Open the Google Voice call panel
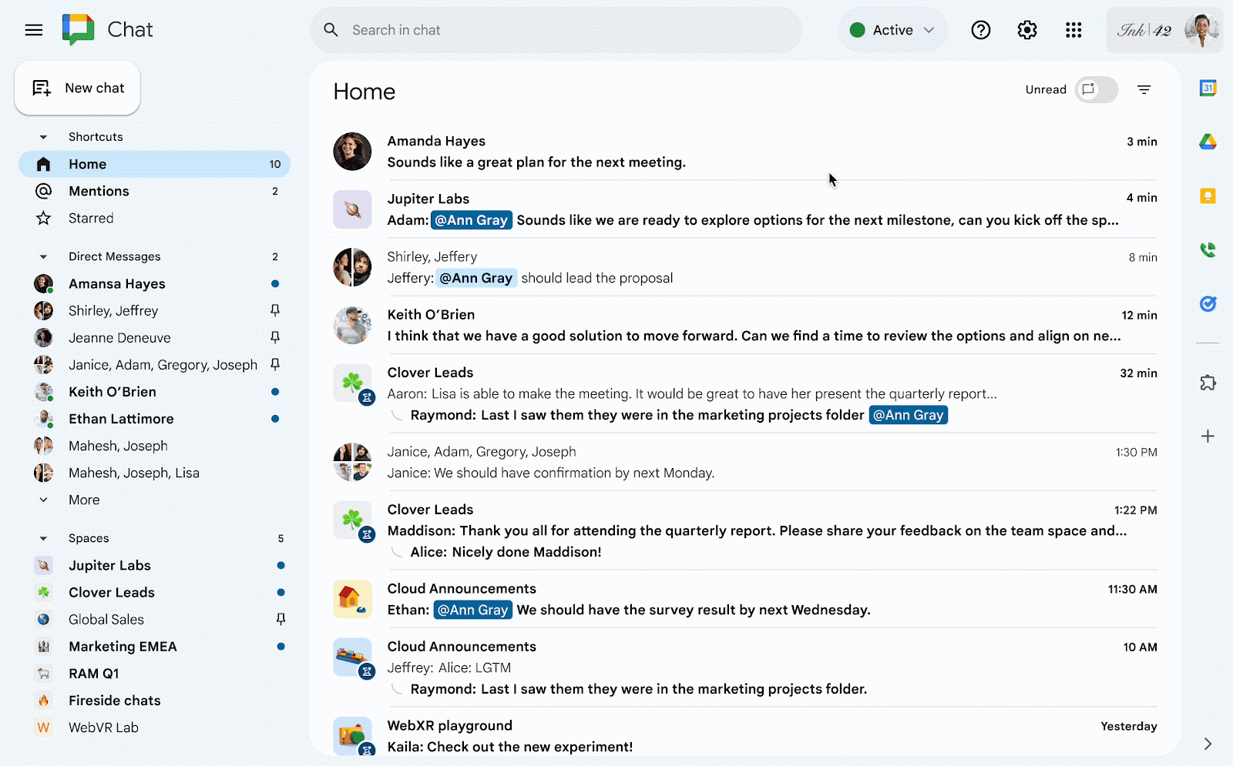 (1208, 249)
